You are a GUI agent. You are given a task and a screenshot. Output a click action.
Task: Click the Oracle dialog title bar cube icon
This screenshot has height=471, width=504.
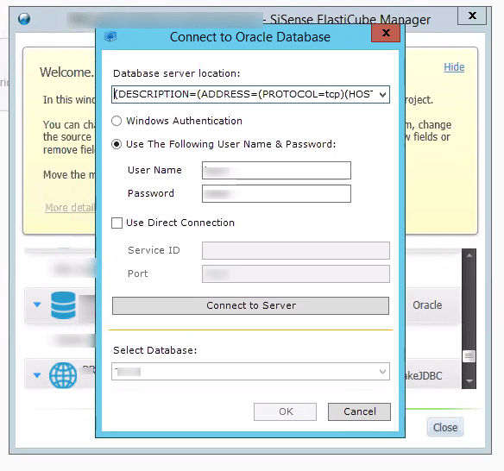point(110,36)
